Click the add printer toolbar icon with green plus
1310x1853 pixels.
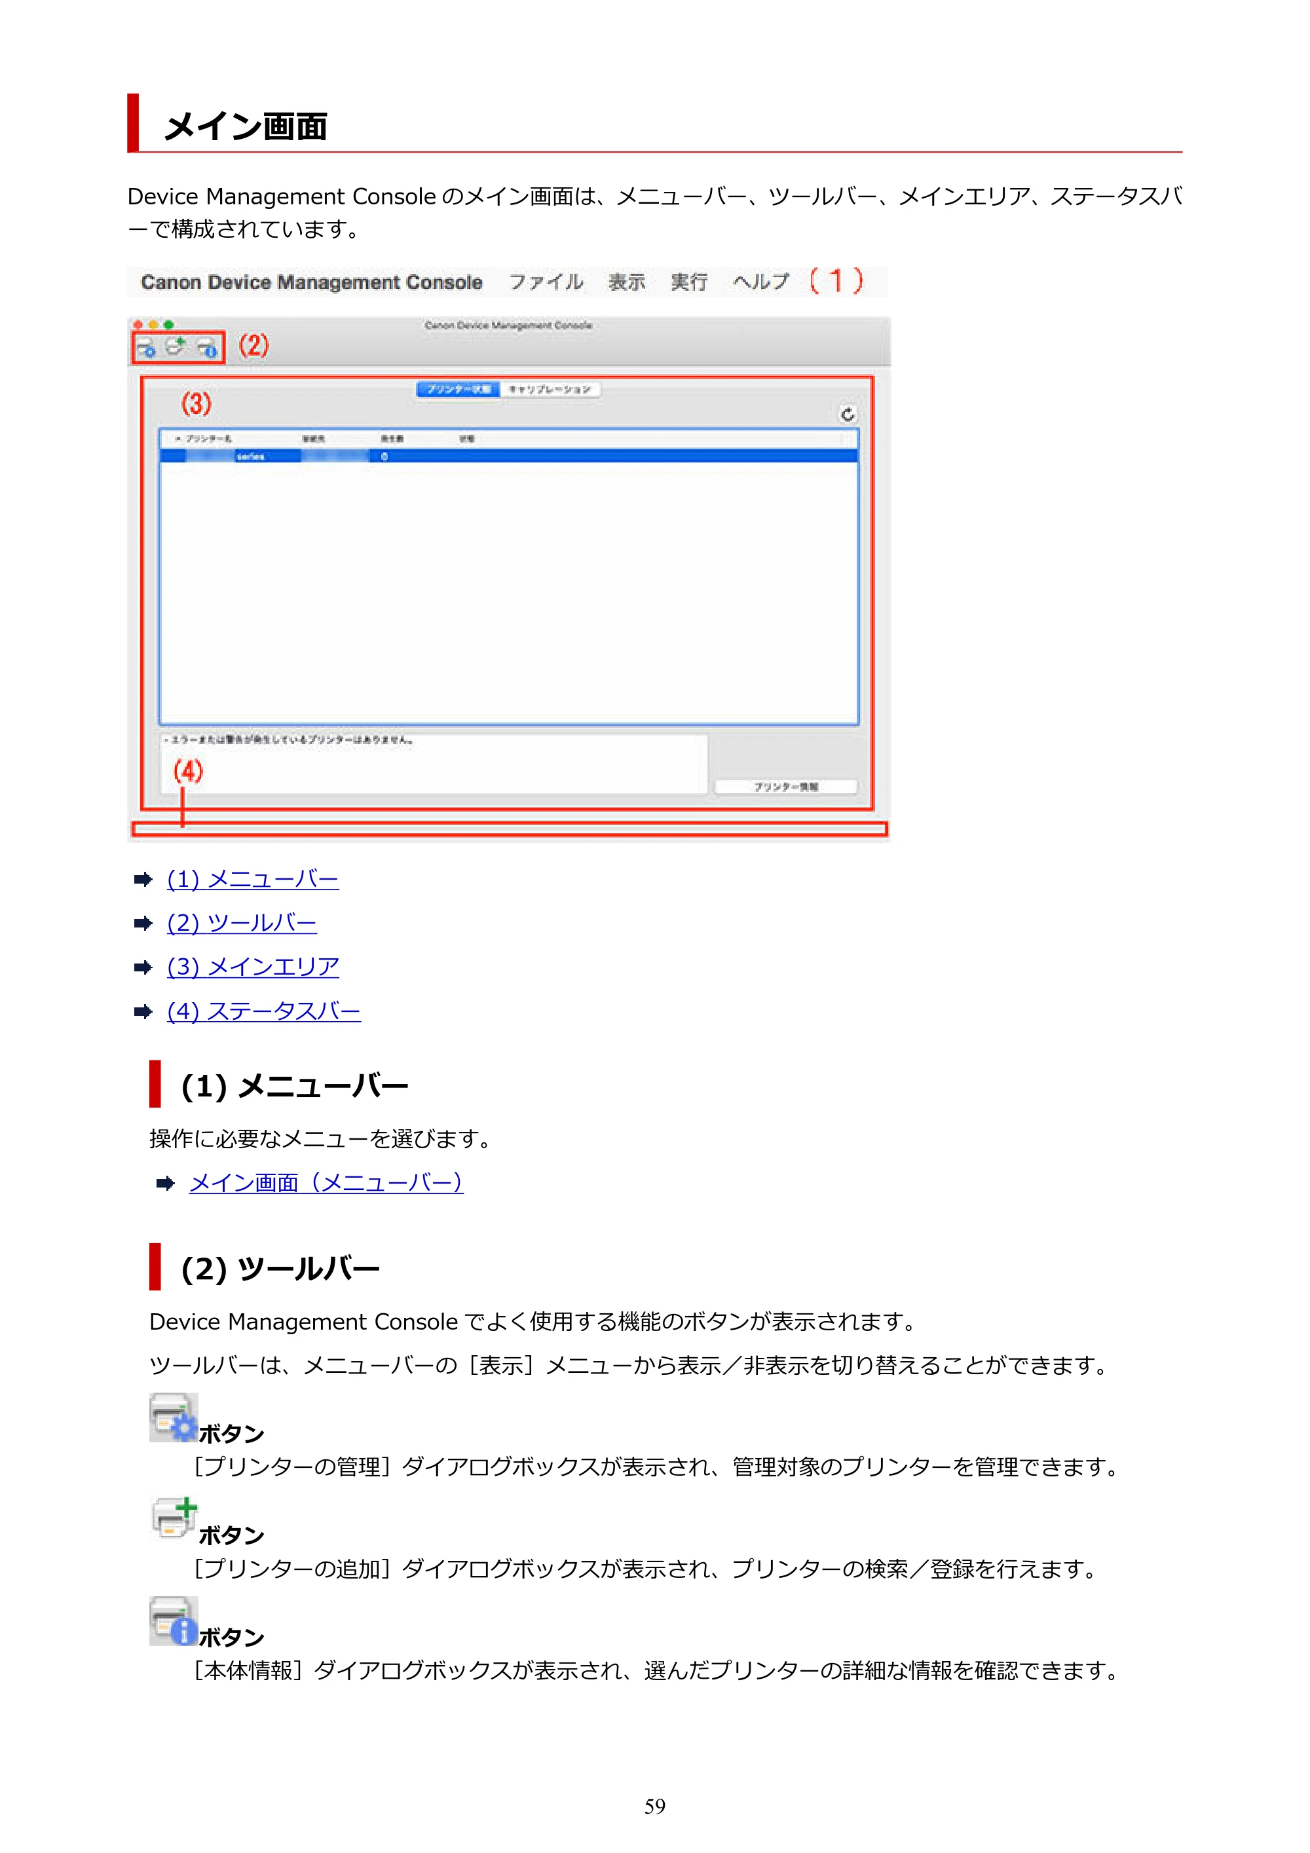point(176,347)
